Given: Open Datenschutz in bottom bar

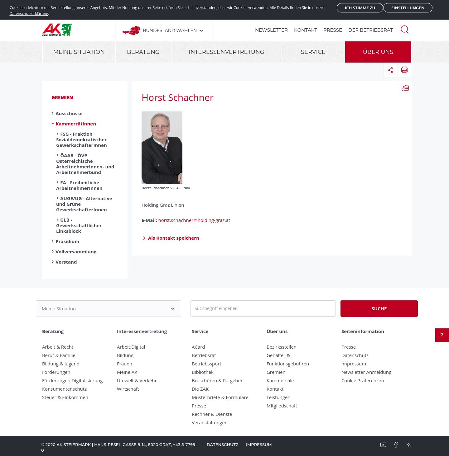Looking at the screenshot, I should tap(223, 444).
